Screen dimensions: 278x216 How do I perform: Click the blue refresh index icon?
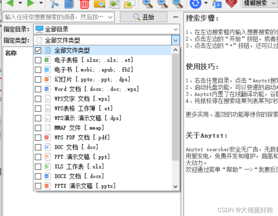coord(195,4)
